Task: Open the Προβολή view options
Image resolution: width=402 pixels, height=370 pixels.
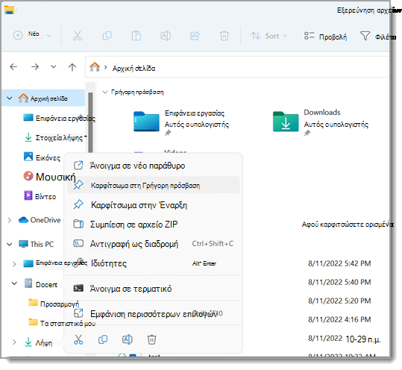Action: [325, 37]
